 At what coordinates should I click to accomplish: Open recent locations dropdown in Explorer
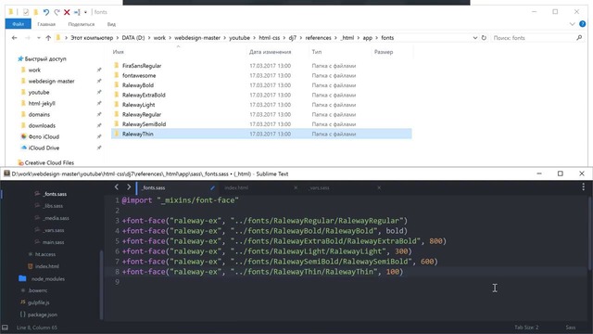pos(39,38)
